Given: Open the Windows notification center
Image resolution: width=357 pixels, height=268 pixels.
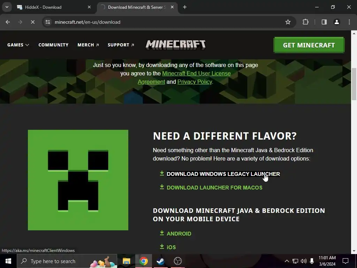Looking at the screenshot, I should (x=345, y=261).
